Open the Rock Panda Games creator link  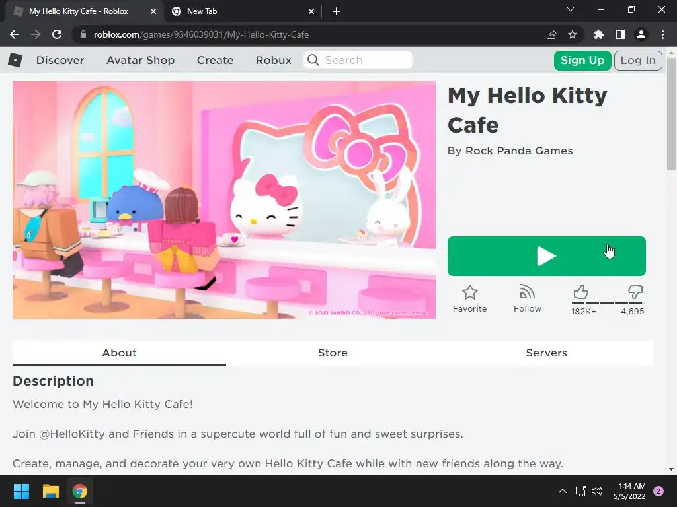[519, 151]
